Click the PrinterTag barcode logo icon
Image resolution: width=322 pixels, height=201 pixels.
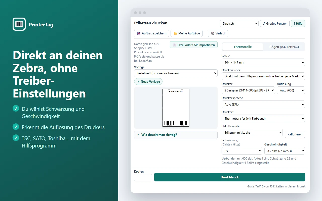click(x=19, y=24)
